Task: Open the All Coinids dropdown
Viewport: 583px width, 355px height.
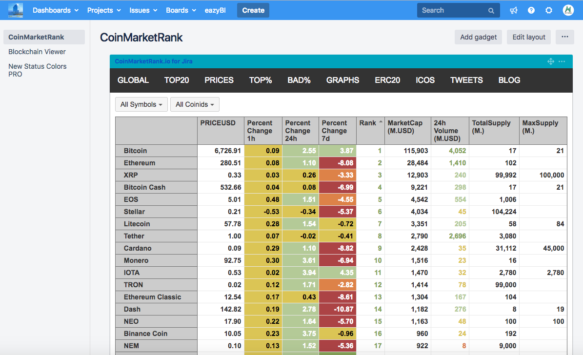Action: point(195,104)
